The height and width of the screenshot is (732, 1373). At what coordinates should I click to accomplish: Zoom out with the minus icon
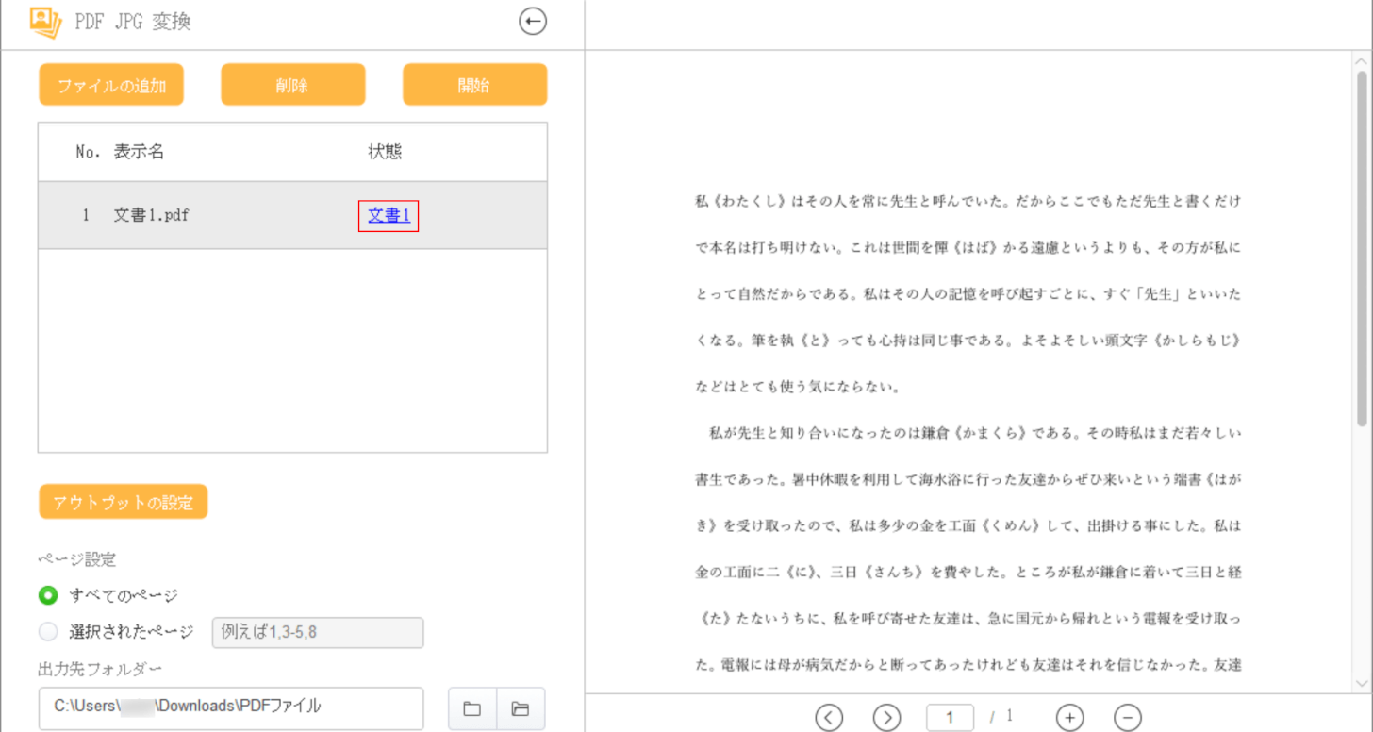click(1128, 718)
